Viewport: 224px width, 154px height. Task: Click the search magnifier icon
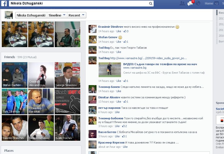pos(151,3)
